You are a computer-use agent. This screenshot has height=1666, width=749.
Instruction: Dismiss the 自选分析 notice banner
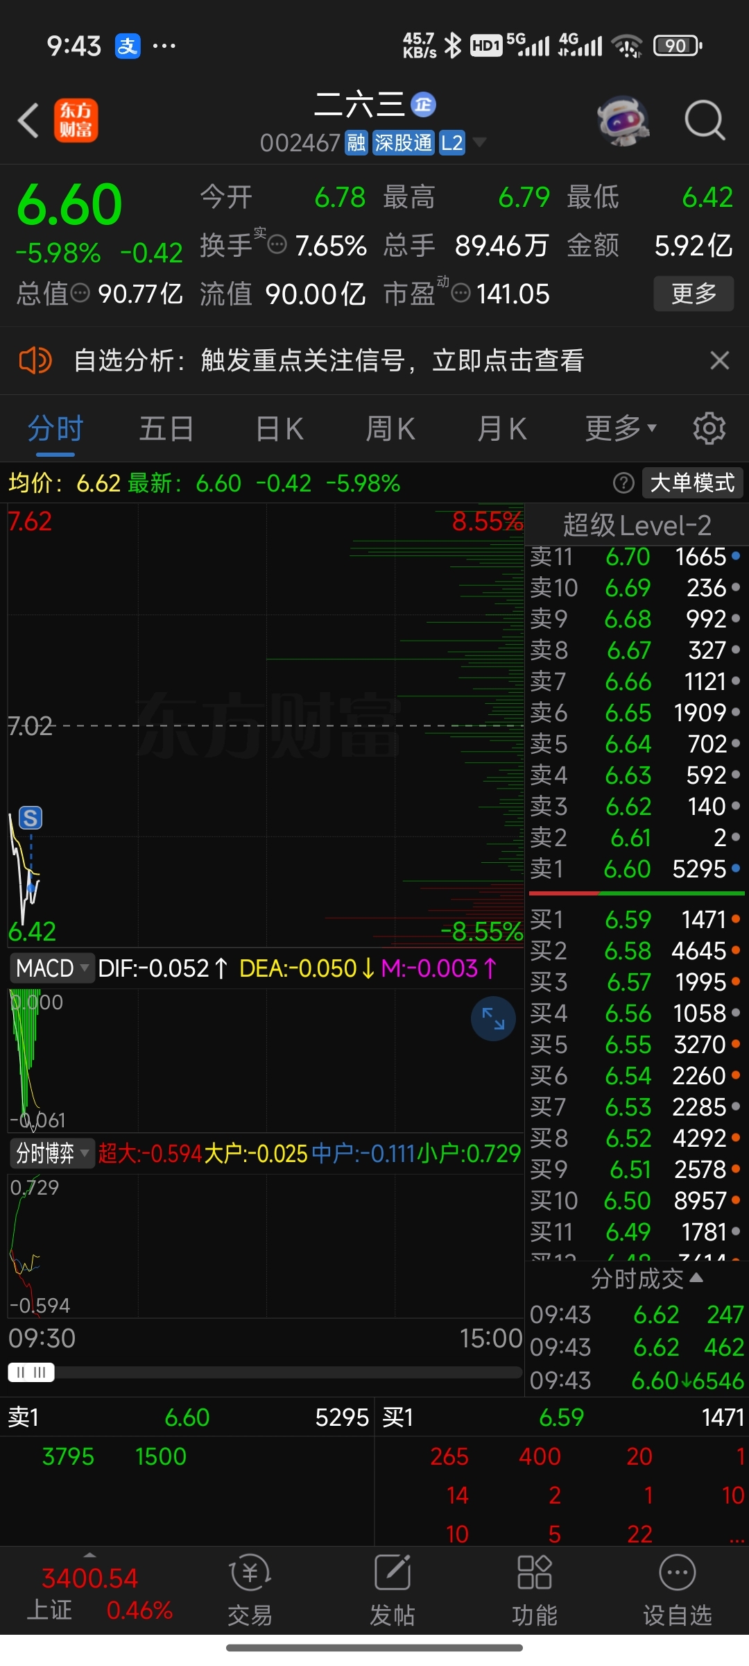click(x=720, y=360)
